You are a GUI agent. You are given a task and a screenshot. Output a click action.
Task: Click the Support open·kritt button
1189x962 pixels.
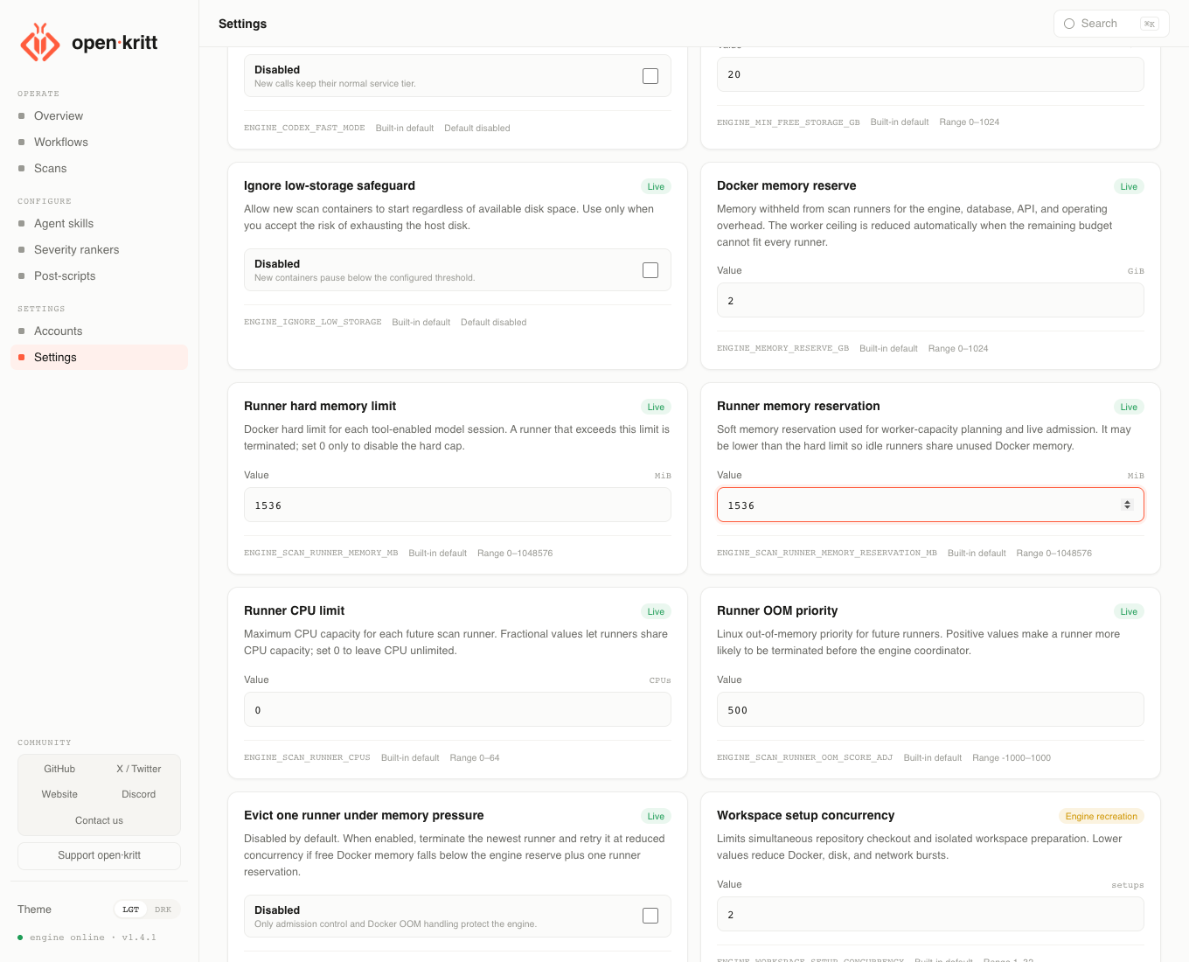click(x=99, y=855)
